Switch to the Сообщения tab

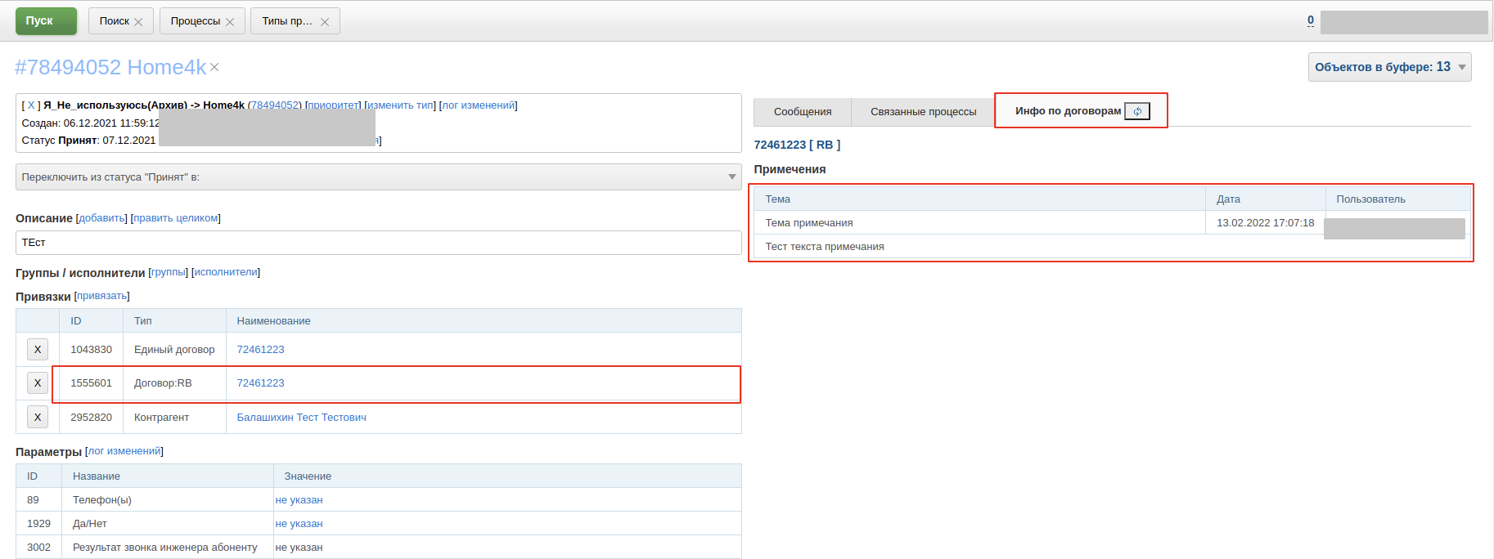pyautogui.click(x=803, y=112)
